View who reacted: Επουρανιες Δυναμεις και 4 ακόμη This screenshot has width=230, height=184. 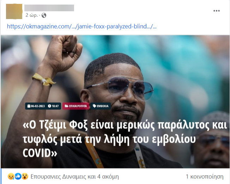(x=74, y=177)
